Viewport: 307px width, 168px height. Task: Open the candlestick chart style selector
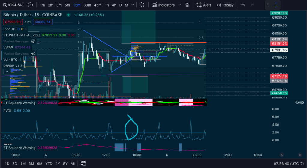[142, 5]
